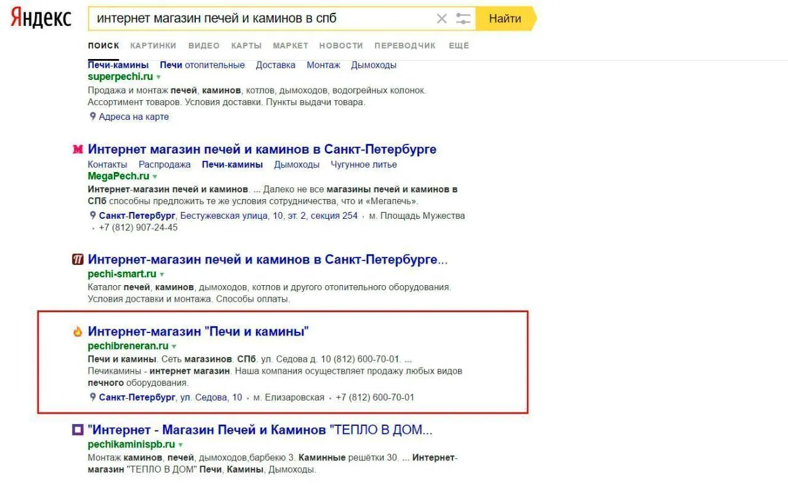Expand dropdown arrow next to MegaPech.ru
Image resolution: width=788 pixels, height=491 pixels.
click(155, 177)
